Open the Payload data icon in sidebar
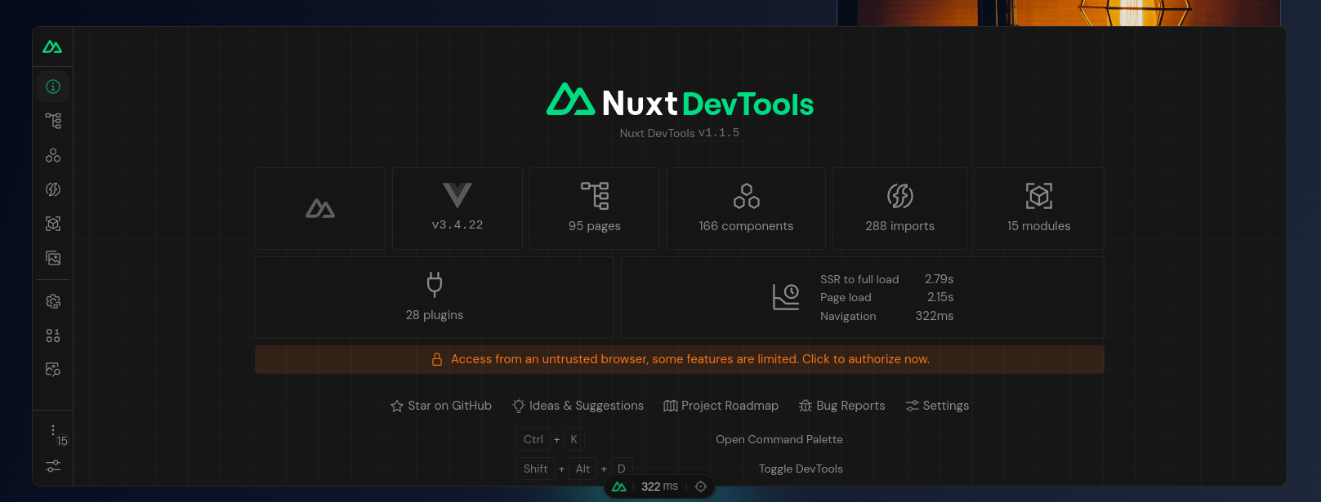The height and width of the screenshot is (502, 1321). tap(53, 335)
